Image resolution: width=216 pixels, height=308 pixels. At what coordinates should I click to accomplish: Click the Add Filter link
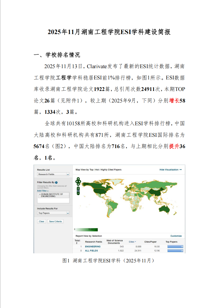coord(43,191)
